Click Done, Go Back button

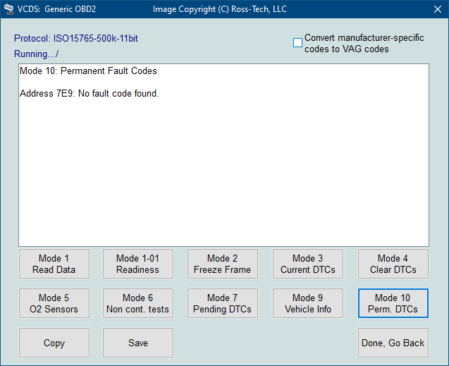coord(393,343)
